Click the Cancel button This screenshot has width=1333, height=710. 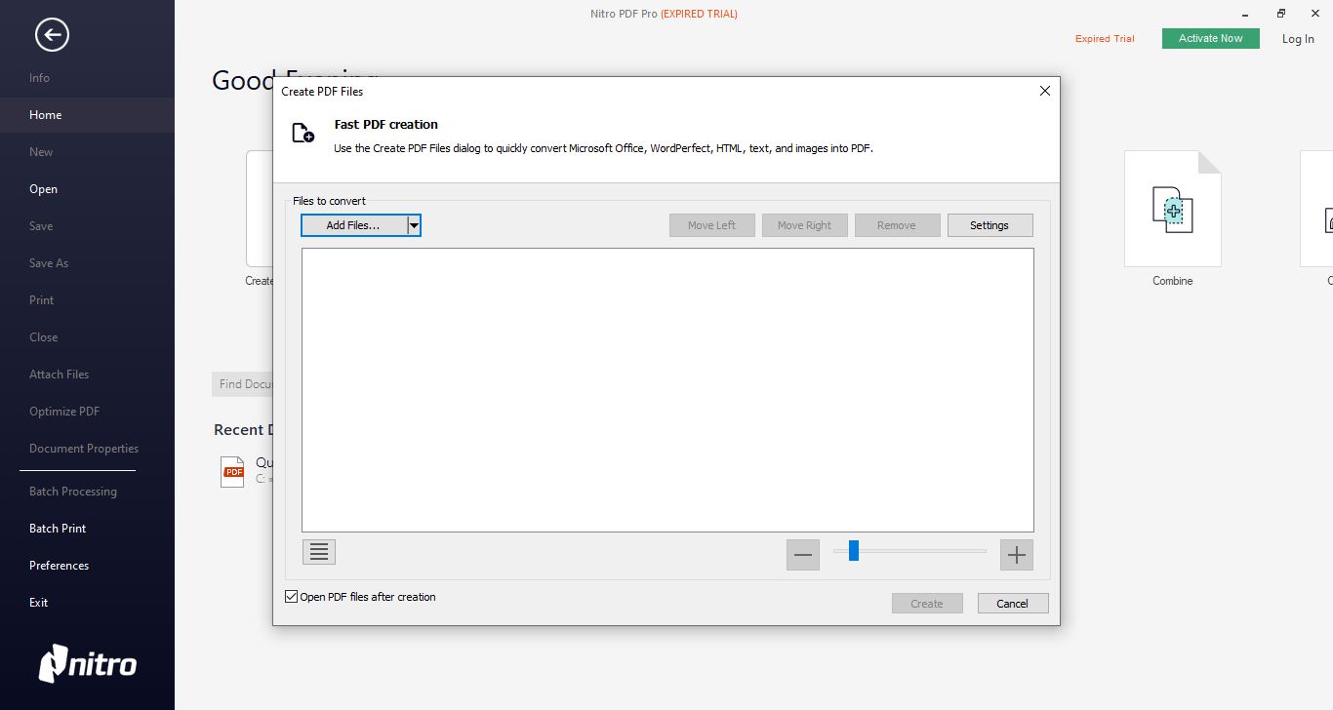(x=1012, y=604)
